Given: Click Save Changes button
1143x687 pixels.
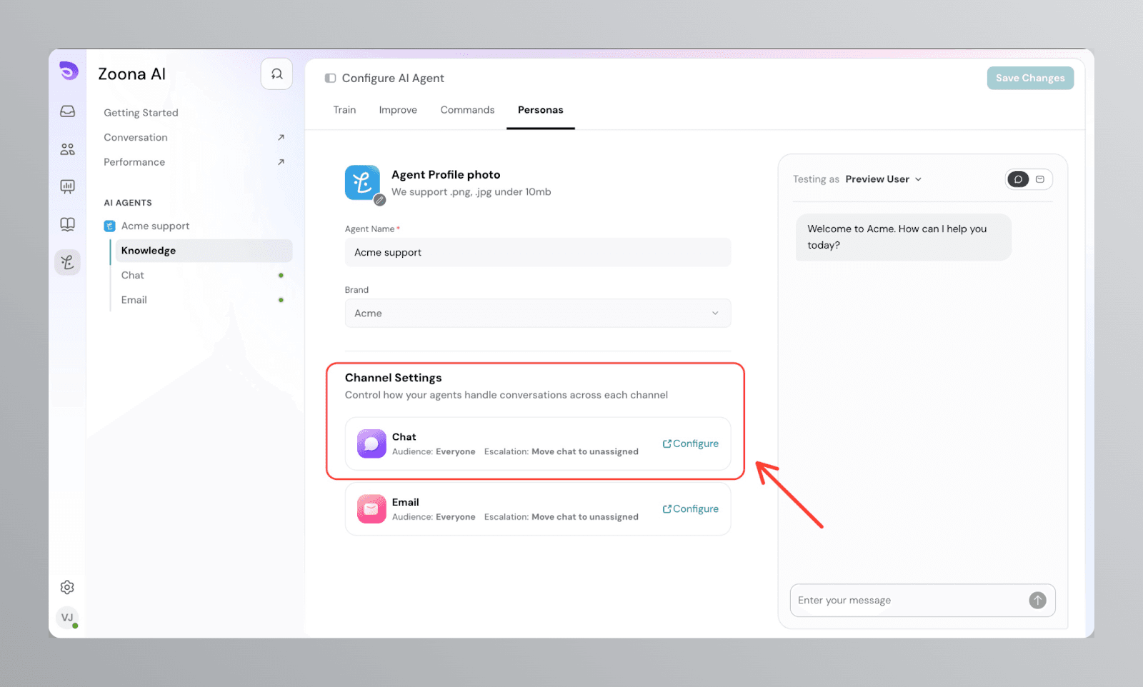Looking at the screenshot, I should (x=1029, y=79).
